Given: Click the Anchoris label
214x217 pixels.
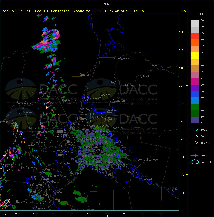Looking at the screenshot, I should pos(60,176).
